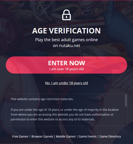The height and width of the screenshot is (144, 133).
Task: Open the Game Directory footer link
Action: [110, 137]
